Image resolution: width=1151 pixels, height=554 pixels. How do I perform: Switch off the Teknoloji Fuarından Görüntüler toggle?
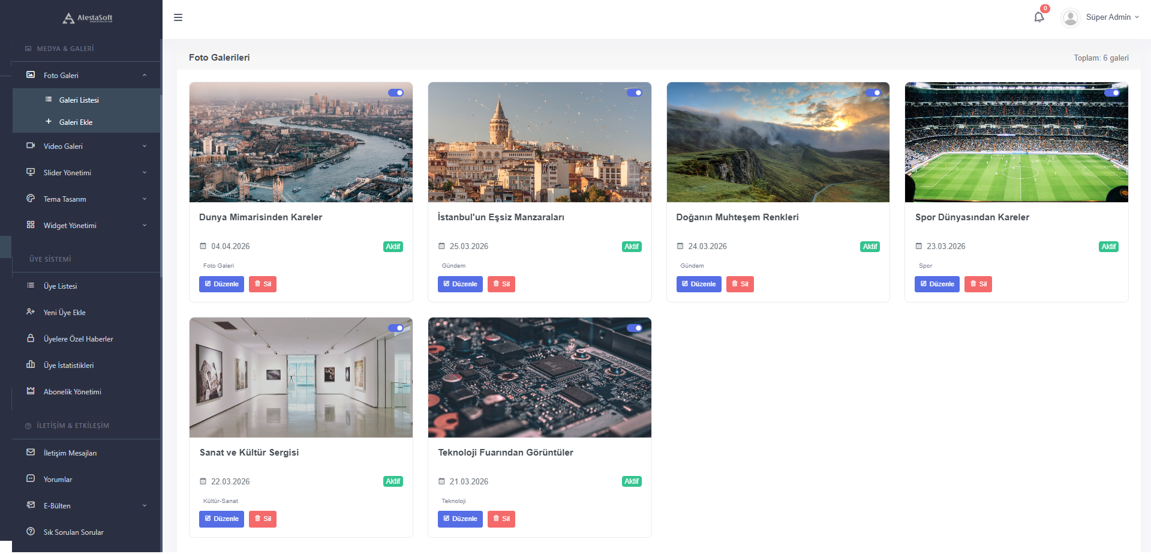click(x=635, y=328)
